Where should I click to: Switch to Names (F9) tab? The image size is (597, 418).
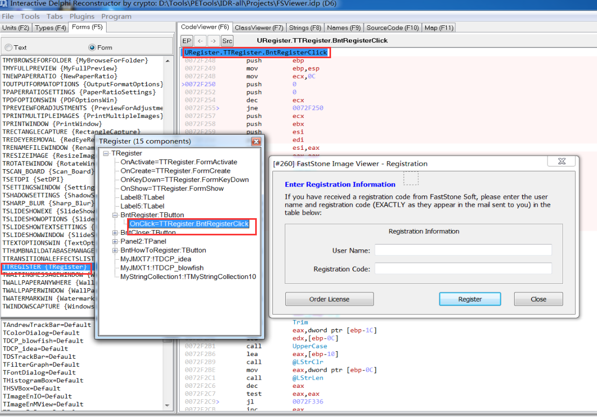[344, 28]
